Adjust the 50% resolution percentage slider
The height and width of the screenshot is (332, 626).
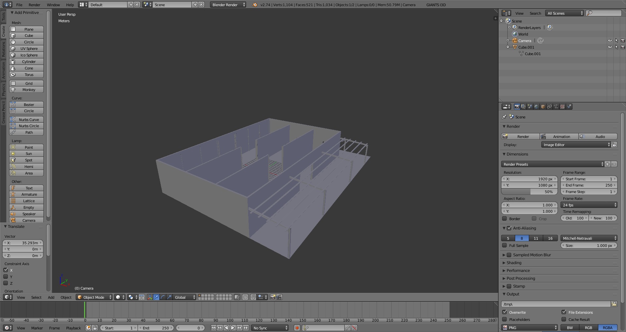(529, 192)
